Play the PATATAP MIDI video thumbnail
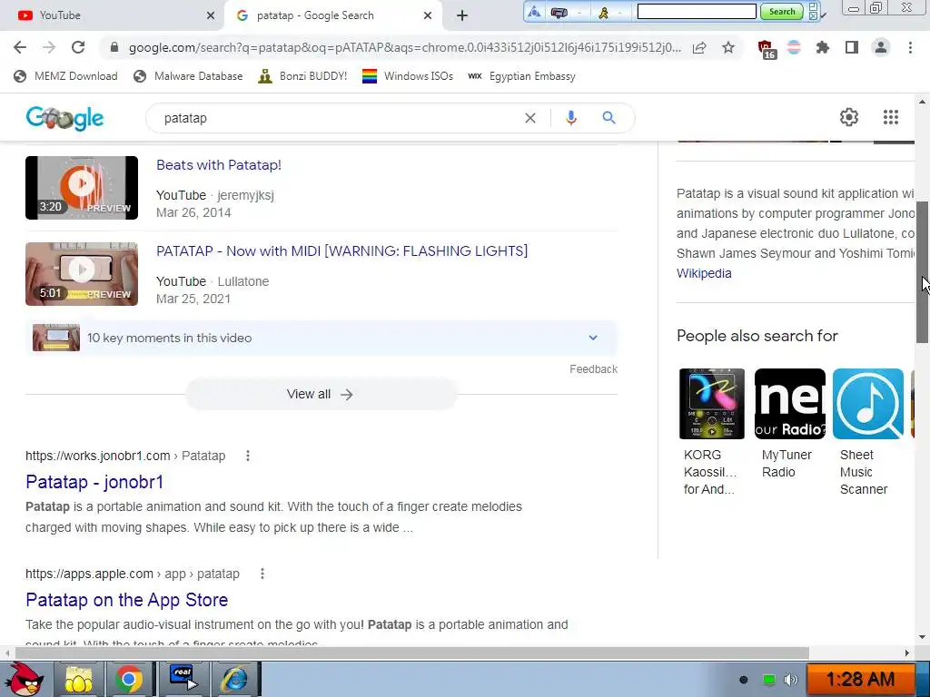 (x=82, y=274)
